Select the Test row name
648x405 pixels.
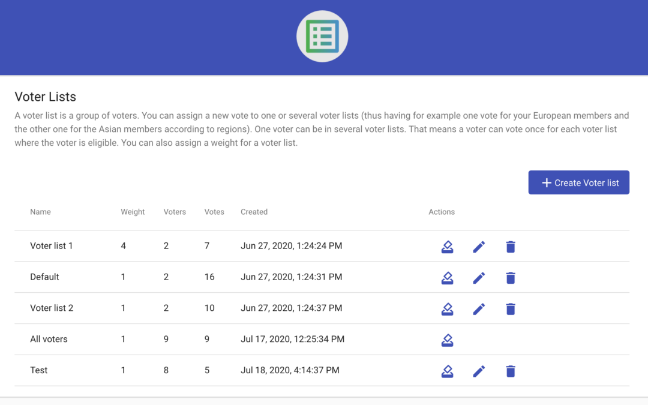pos(39,370)
